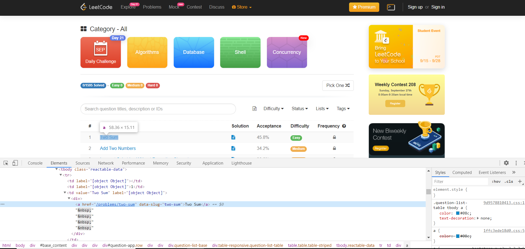Collapse the tbody reactable-data node
Screen dimensions: 525x249
coord(57,169)
